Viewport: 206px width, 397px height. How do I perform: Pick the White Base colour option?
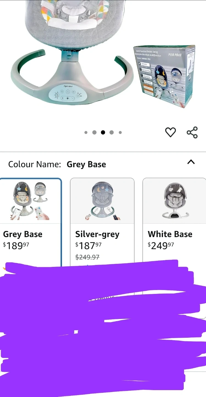(x=174, y=221)
